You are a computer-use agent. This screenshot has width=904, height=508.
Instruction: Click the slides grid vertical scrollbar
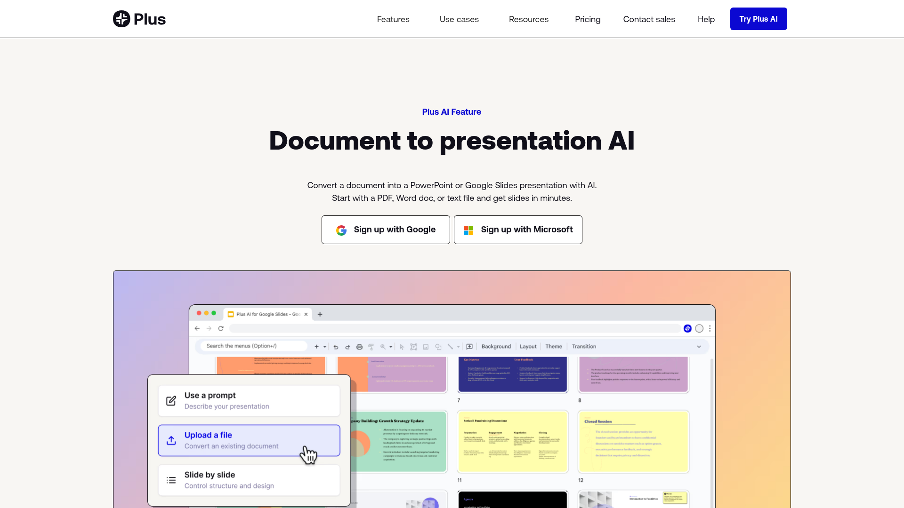click(712, 433)
